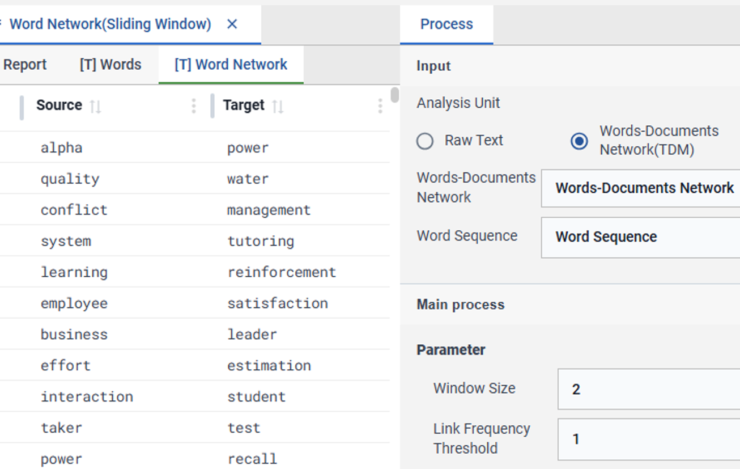Switch to the [T] Words tab
740x469 pixels.
pos(110,65)
